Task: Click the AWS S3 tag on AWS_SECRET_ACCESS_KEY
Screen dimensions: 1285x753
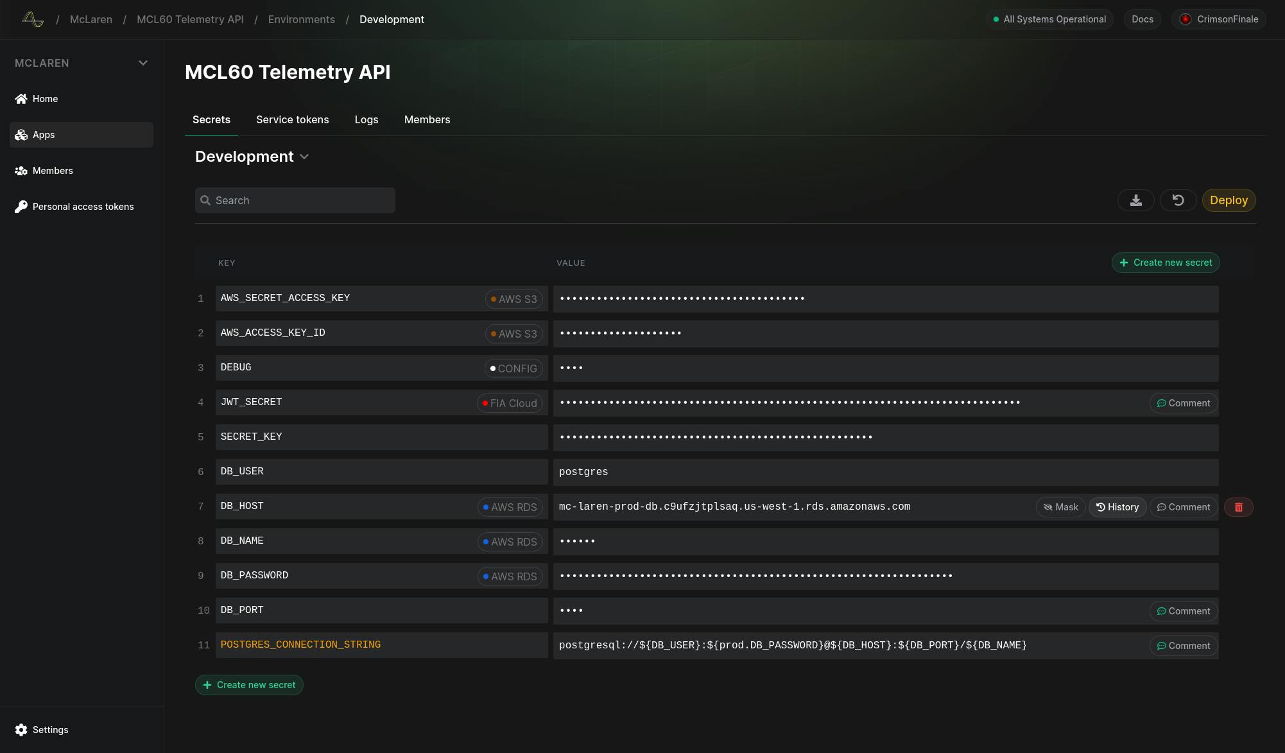Action: tap(513, 299)
